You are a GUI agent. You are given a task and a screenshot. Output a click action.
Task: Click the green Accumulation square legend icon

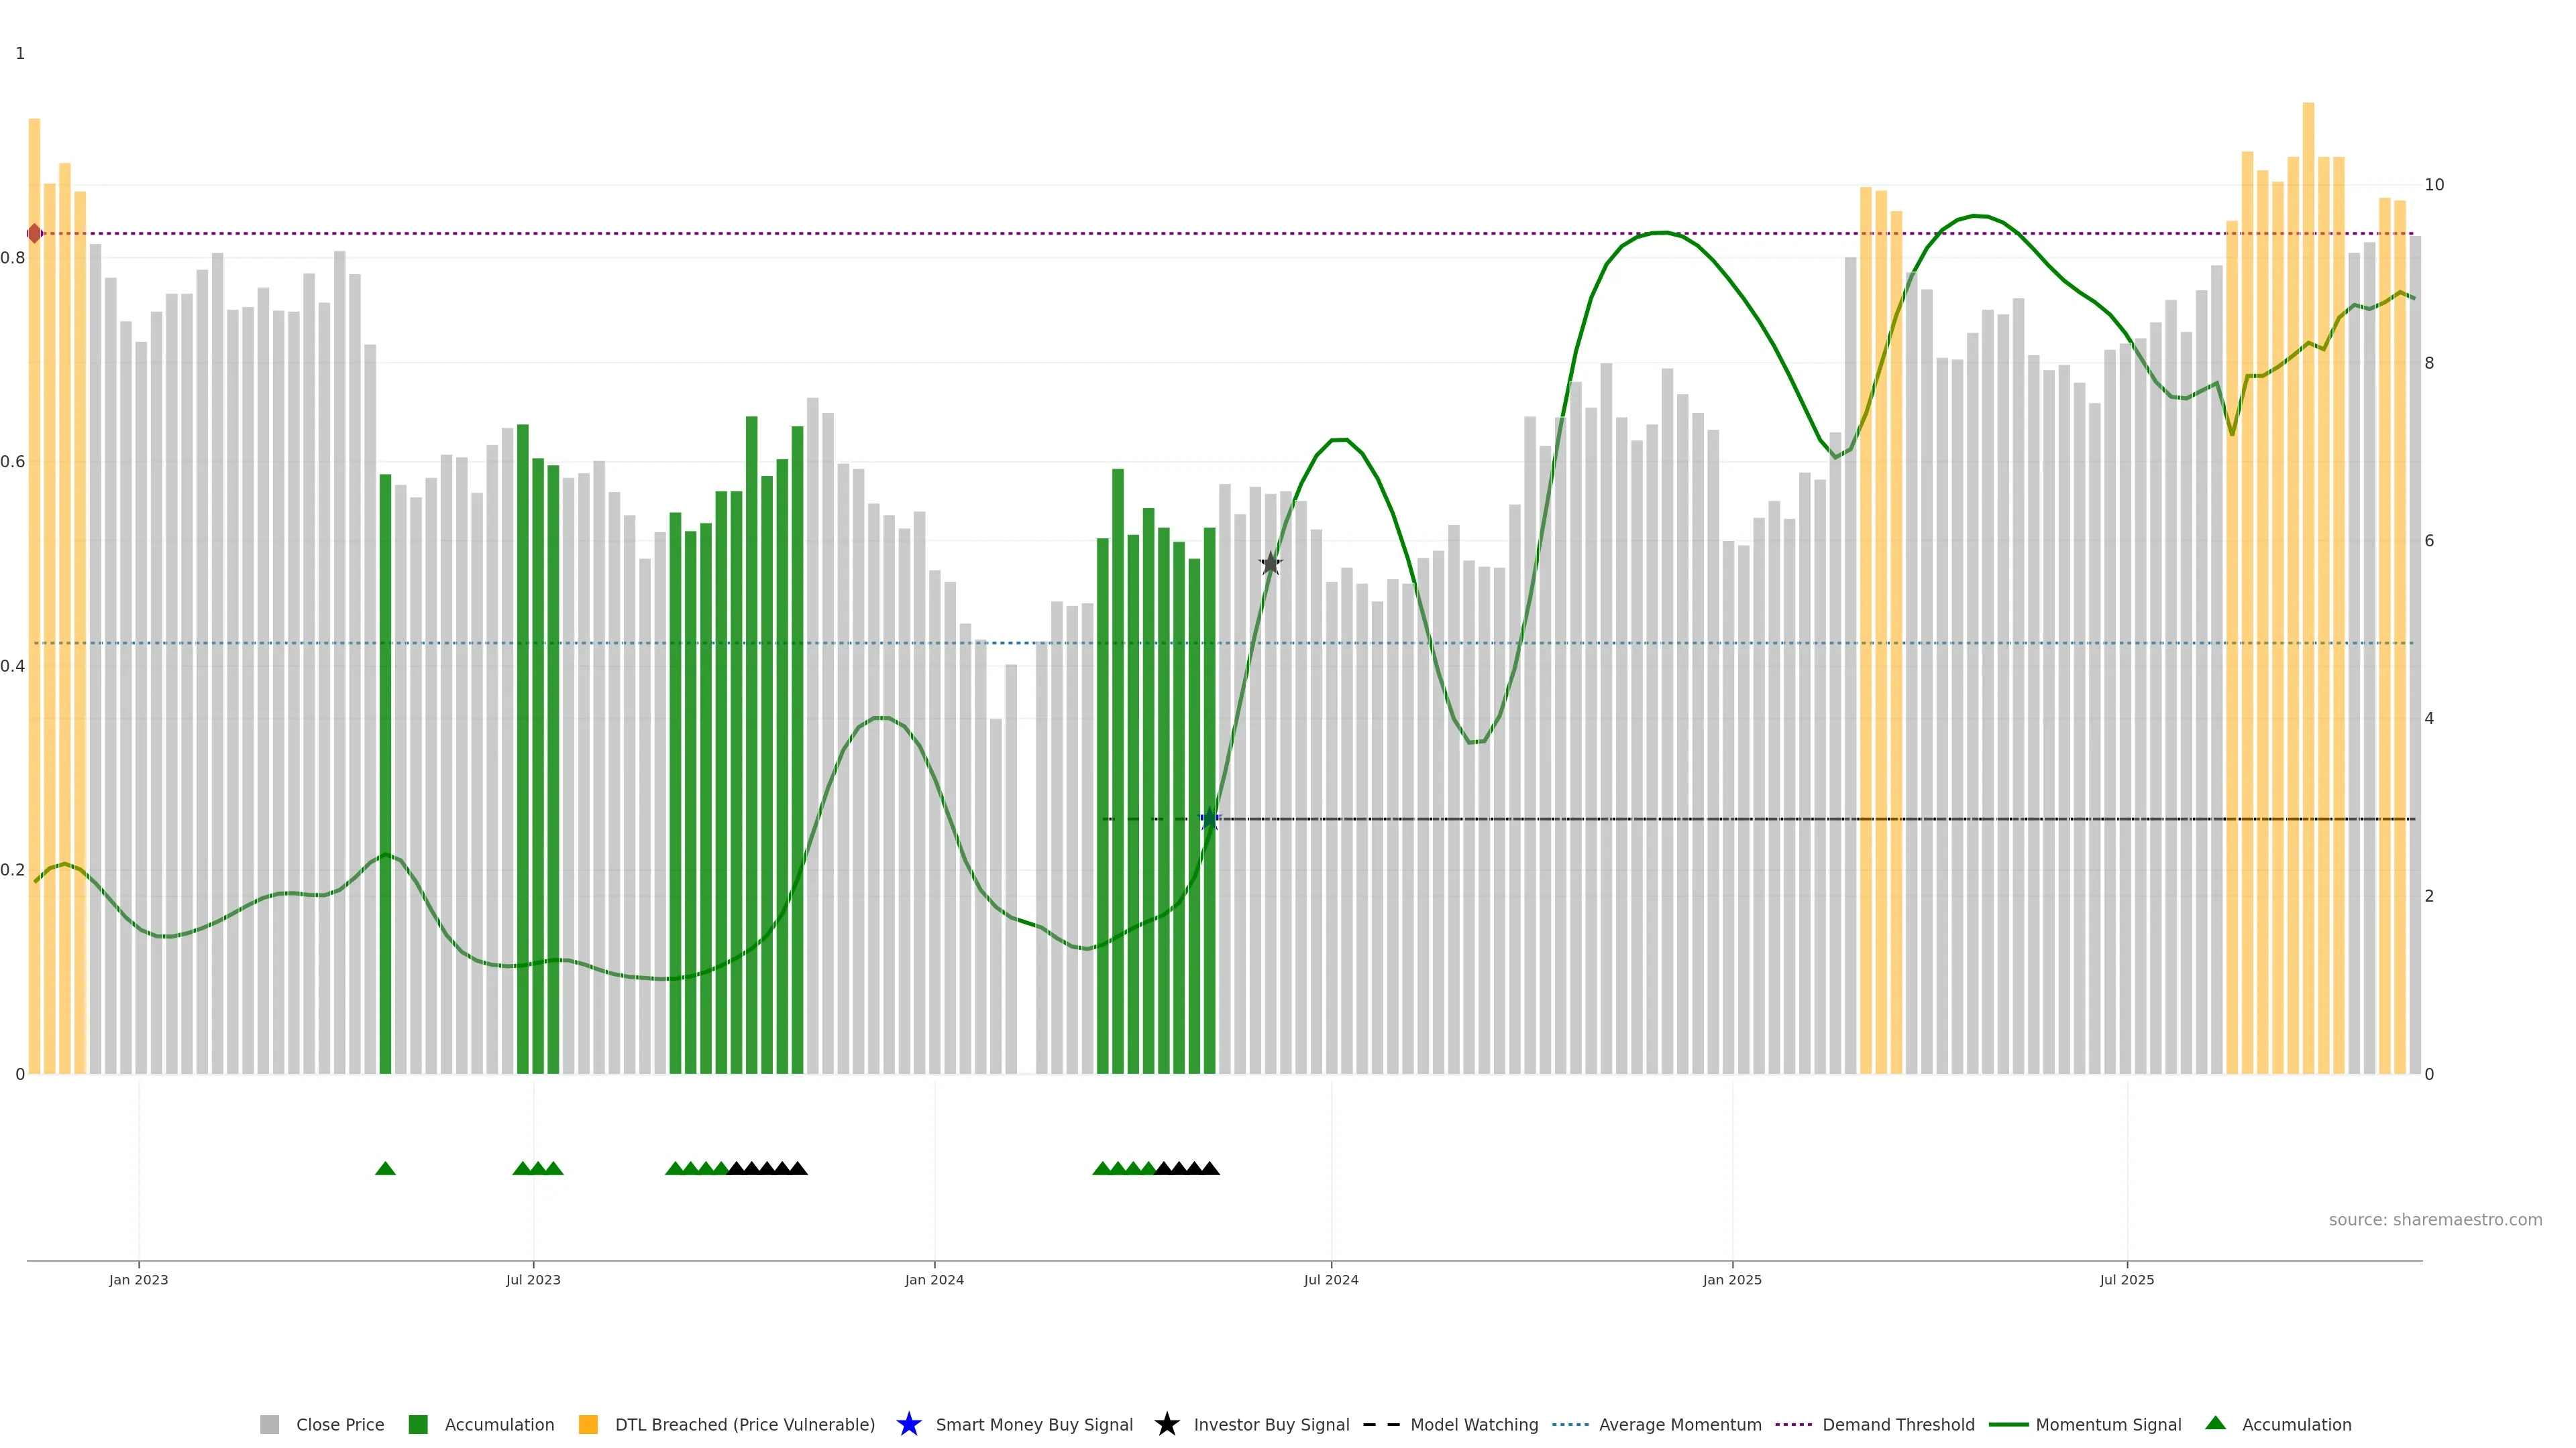pos(418,1424)
